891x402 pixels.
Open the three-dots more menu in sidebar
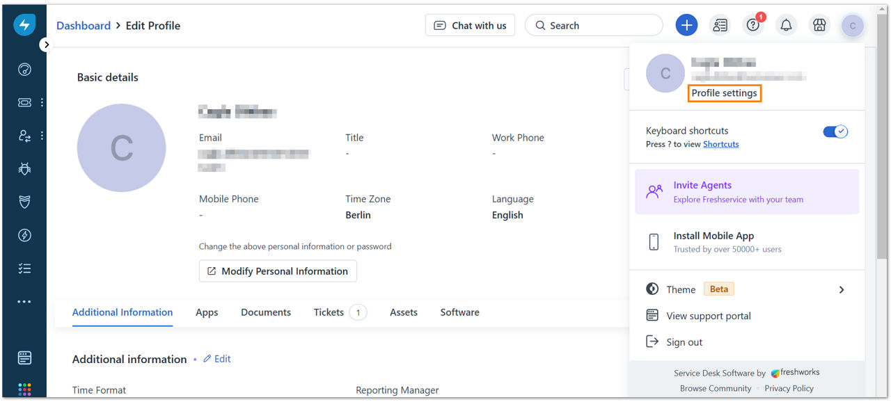[24, 302]
